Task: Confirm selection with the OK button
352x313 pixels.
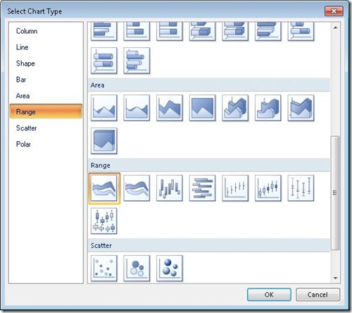Action: [x=269, y=295]
